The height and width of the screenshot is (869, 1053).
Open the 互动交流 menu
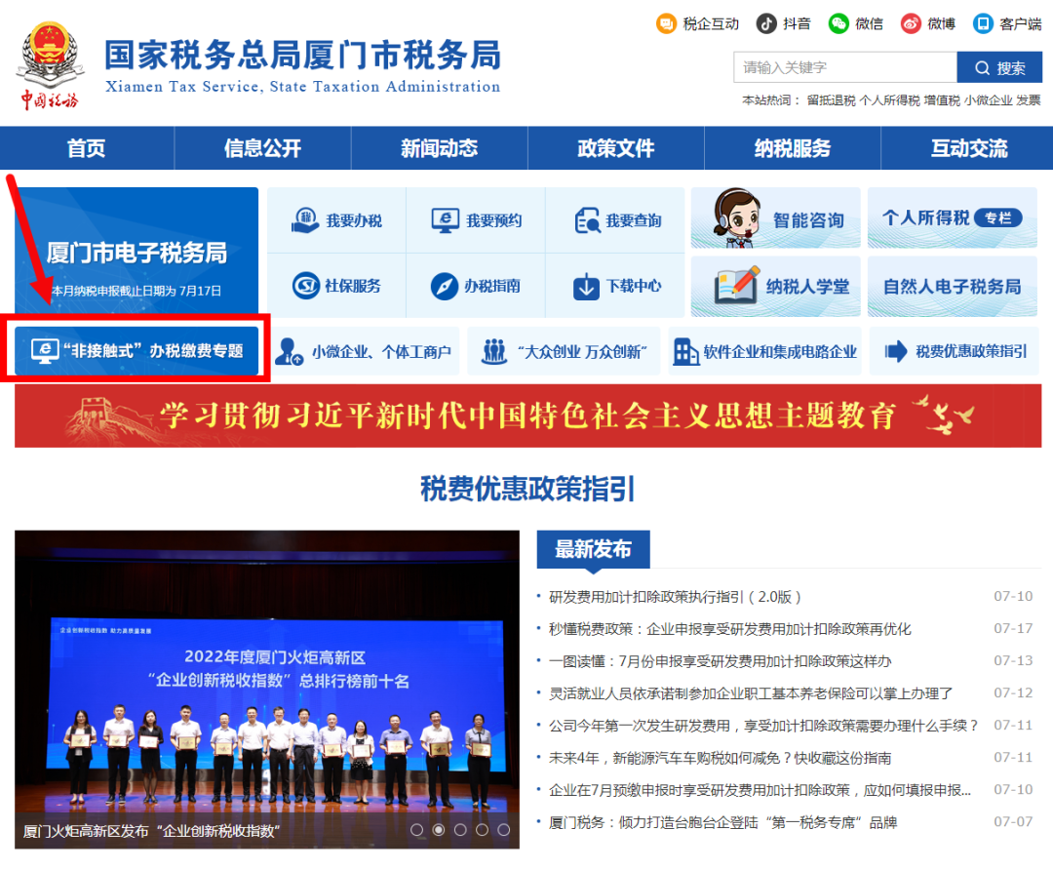968,147
